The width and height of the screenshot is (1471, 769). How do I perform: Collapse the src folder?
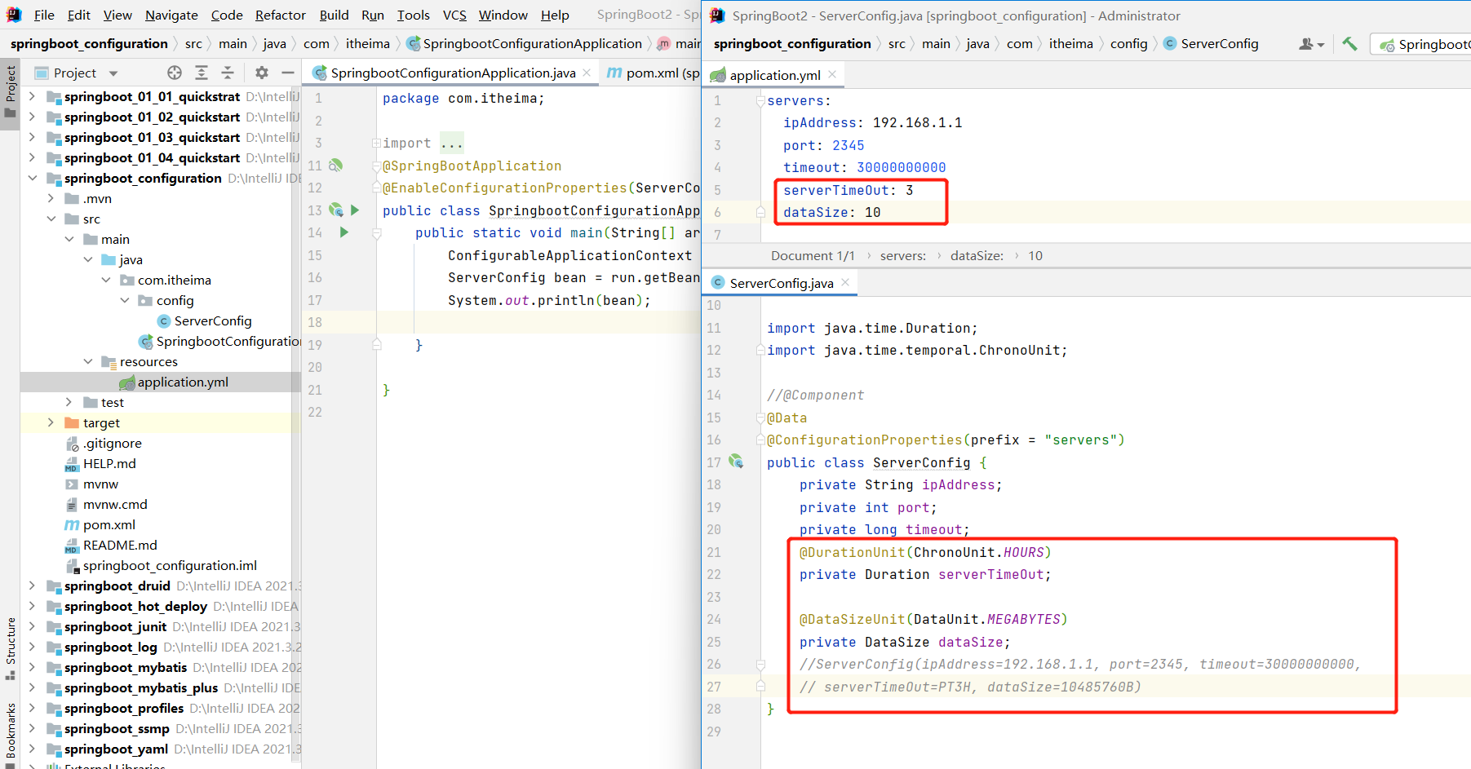(51, 219)
